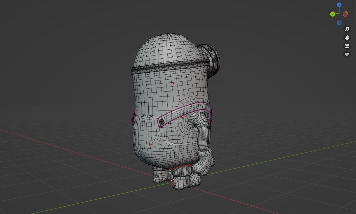The height and width of the screenshot is (214, 356).
Task: Click the 3D cursor near the feet
Action: [174, 182]
